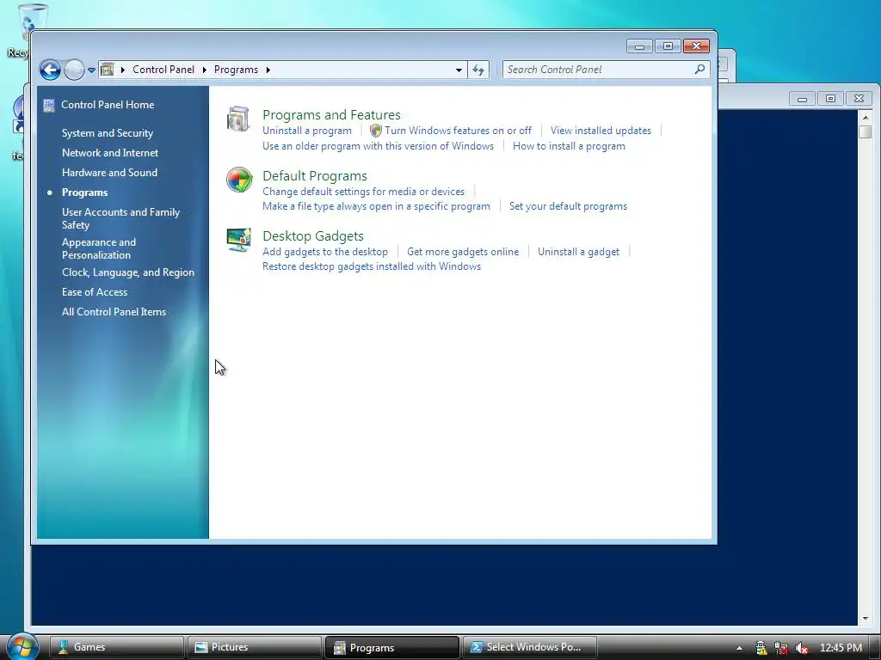Click Make a file type always open

point(376,206)
